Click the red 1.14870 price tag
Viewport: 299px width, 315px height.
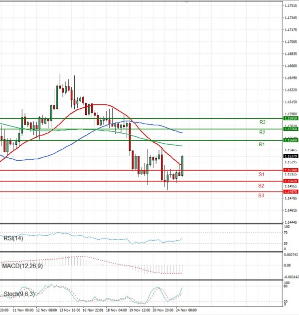click(291, 192)
